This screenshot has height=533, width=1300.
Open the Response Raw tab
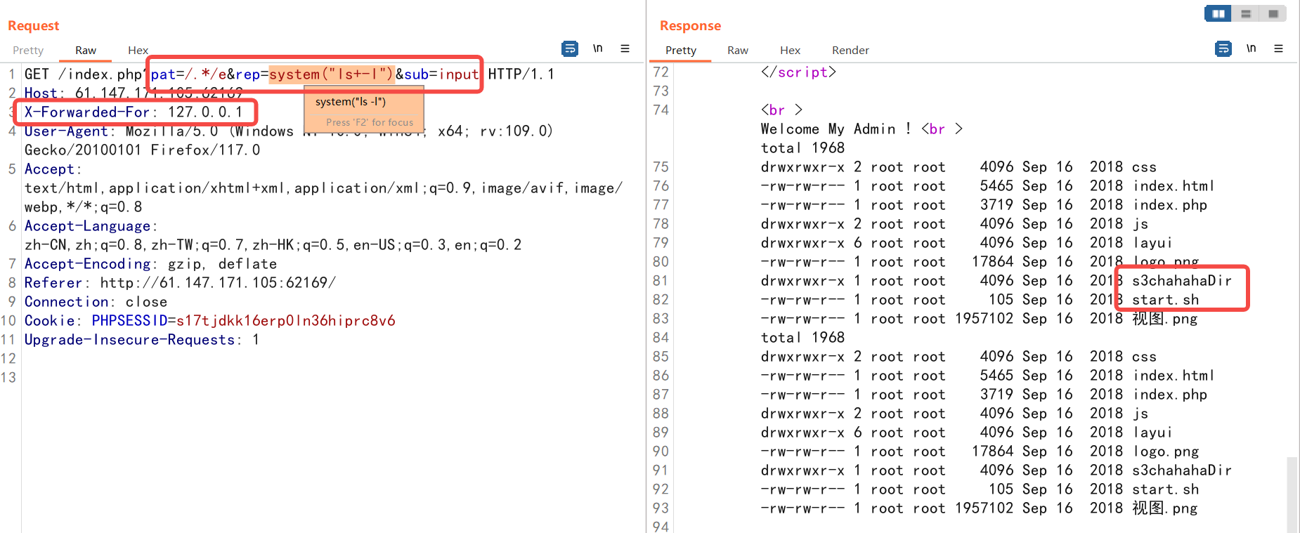tap(738, 51)
